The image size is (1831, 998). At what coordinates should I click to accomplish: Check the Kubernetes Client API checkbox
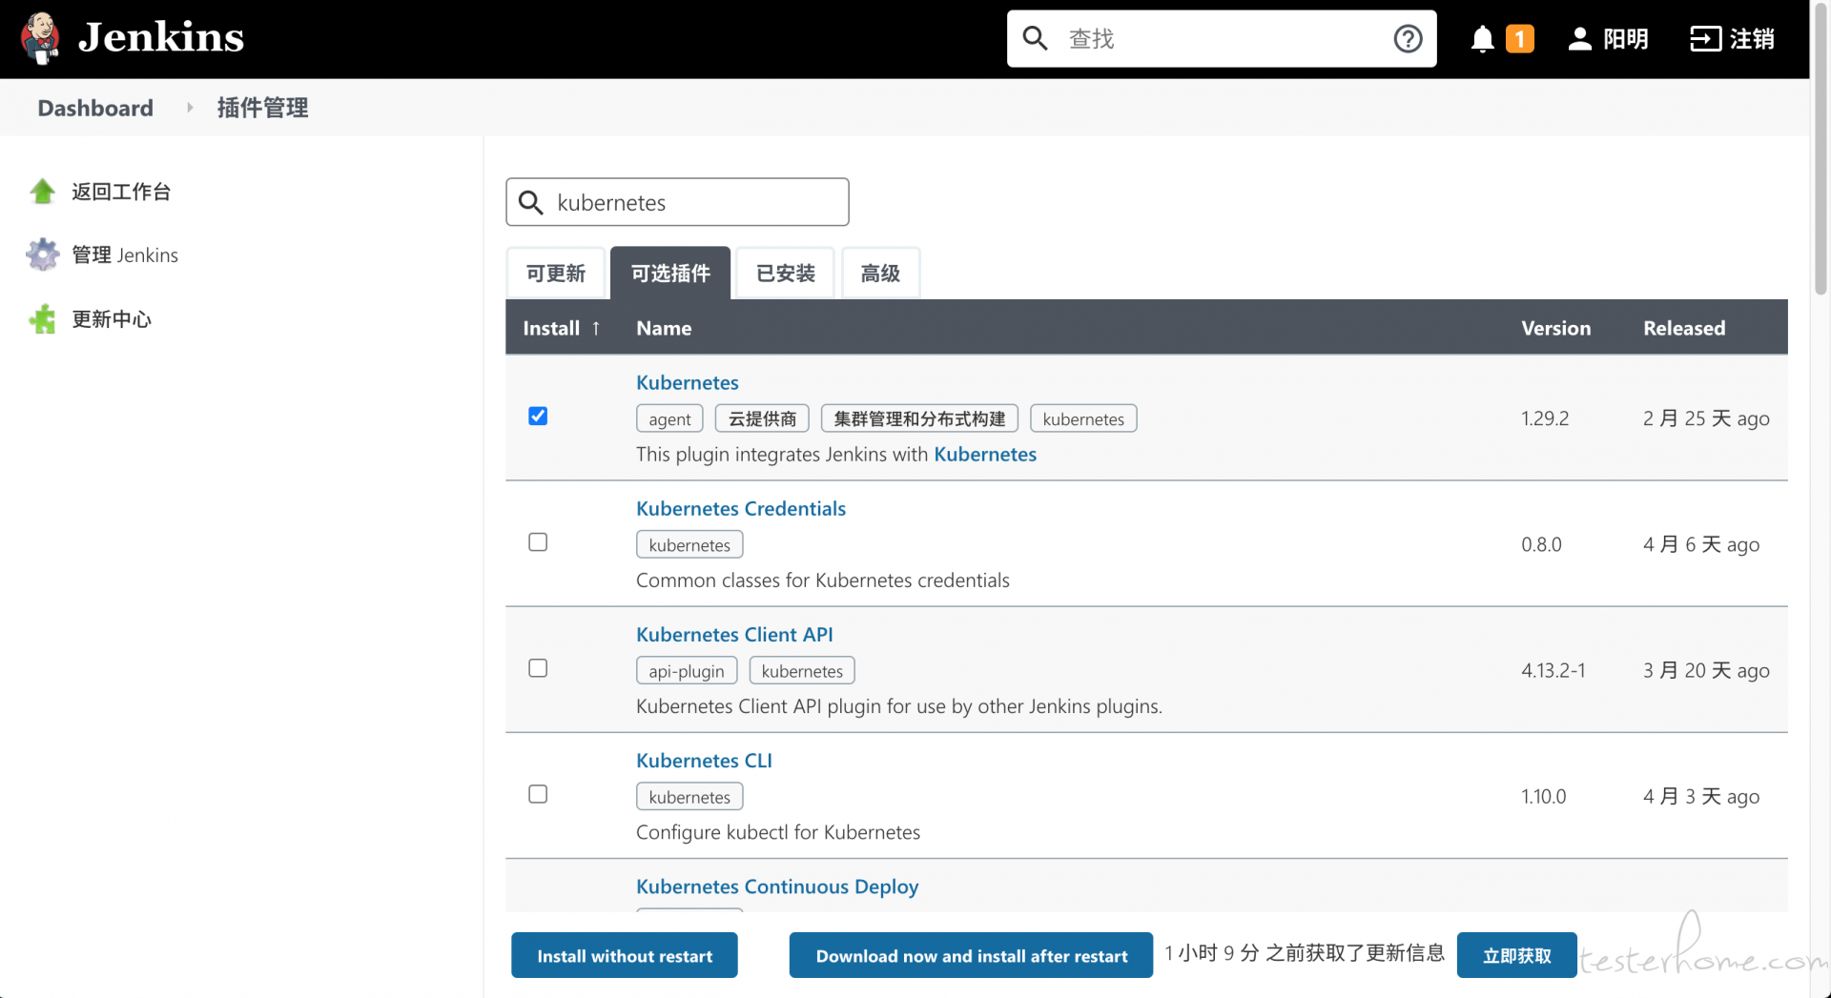pos(538,668)
